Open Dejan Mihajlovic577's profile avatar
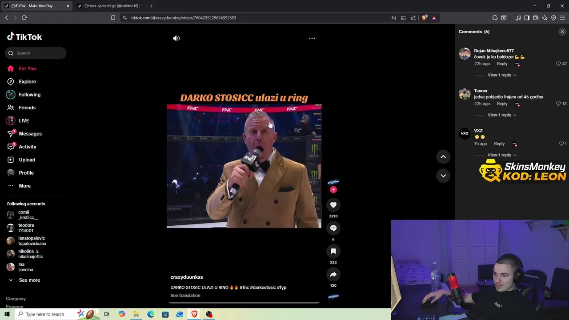569x320 pixels. point(465,54)
